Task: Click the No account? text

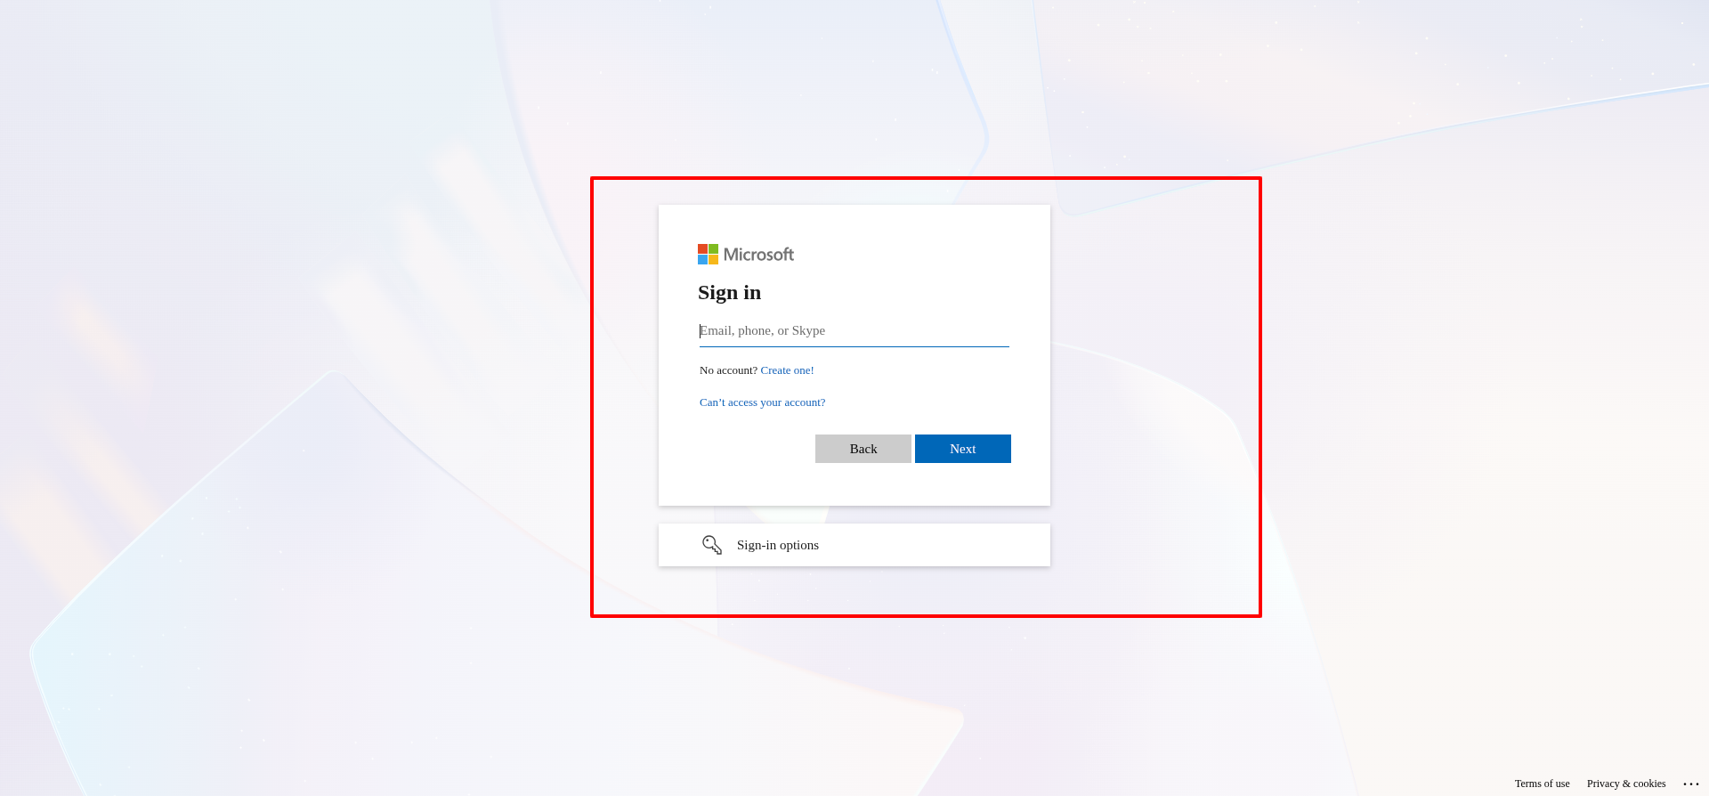Action: pyautogui.click(x=728, y=370)
